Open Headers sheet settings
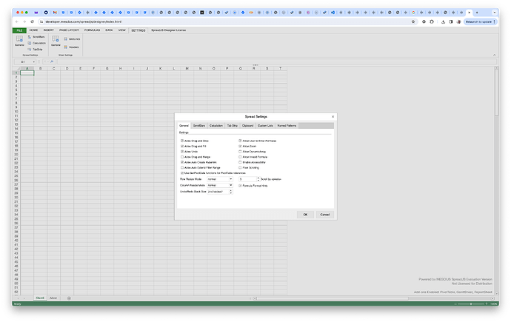Viewport: 511px width, 322px height. [x=71, y=47]
